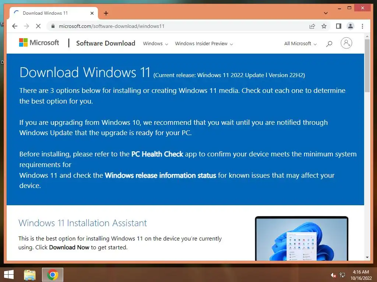Stop page loading with the X button

coord(38,26)
